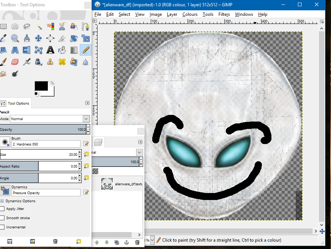This screenshot has width=331, height=249.
Task: Open the Select menu
Action: (x=124, y=14)
